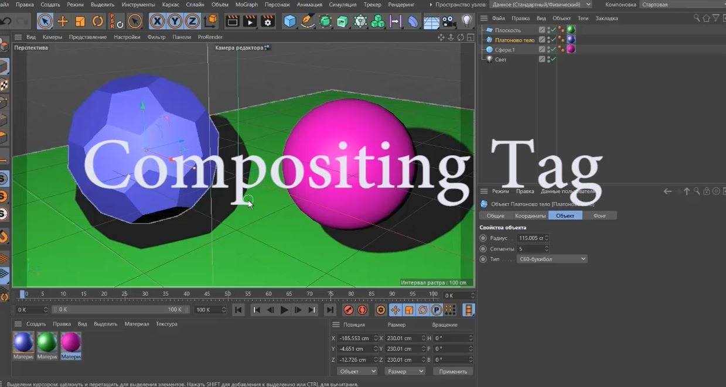This screenshot has height=387, width=726.
Task: Open the MoGraph menu
Action: 246,4
